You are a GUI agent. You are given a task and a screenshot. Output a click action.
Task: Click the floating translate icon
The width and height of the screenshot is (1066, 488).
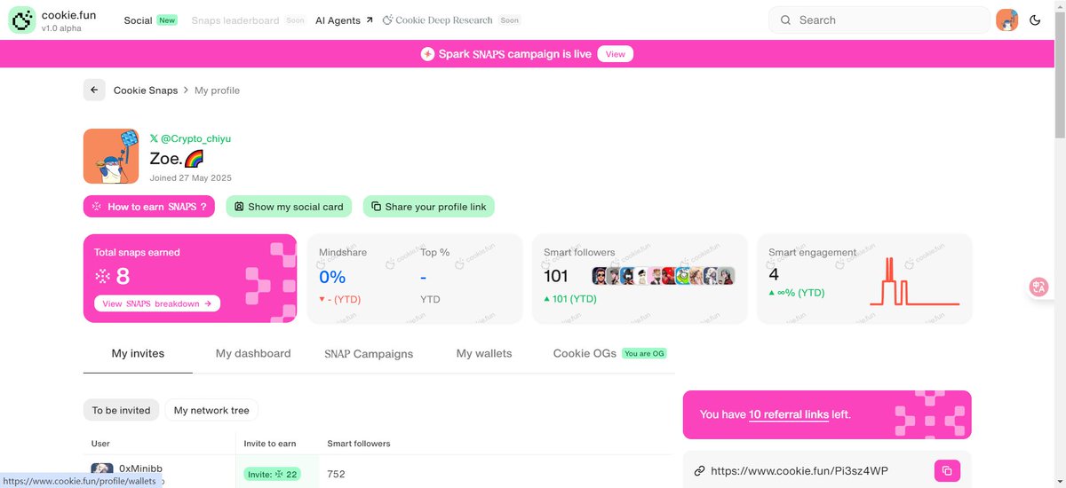[1039, 287]
